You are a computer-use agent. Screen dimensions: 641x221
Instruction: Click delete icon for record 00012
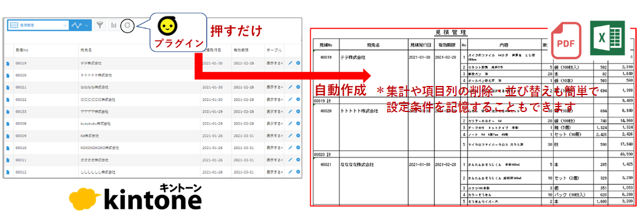[298, 172]
